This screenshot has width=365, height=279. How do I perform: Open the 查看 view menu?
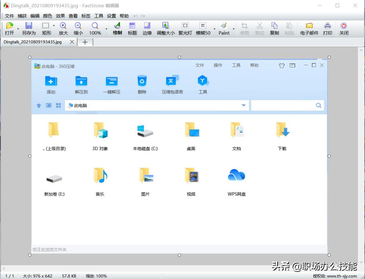(73, 16)
